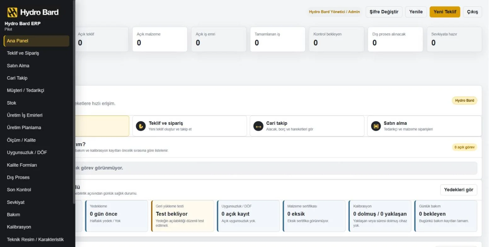Open Kalite Formları sidebar item

coord(36,165)
